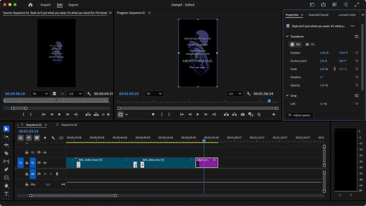Select the Properties tab
Screen dimensions: 366x206
[292, 15]
